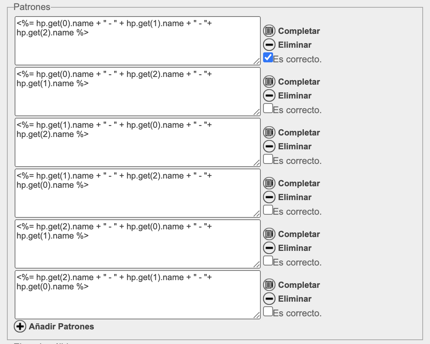Click the Eliminar minus icon for first pattern

[269, 45]
